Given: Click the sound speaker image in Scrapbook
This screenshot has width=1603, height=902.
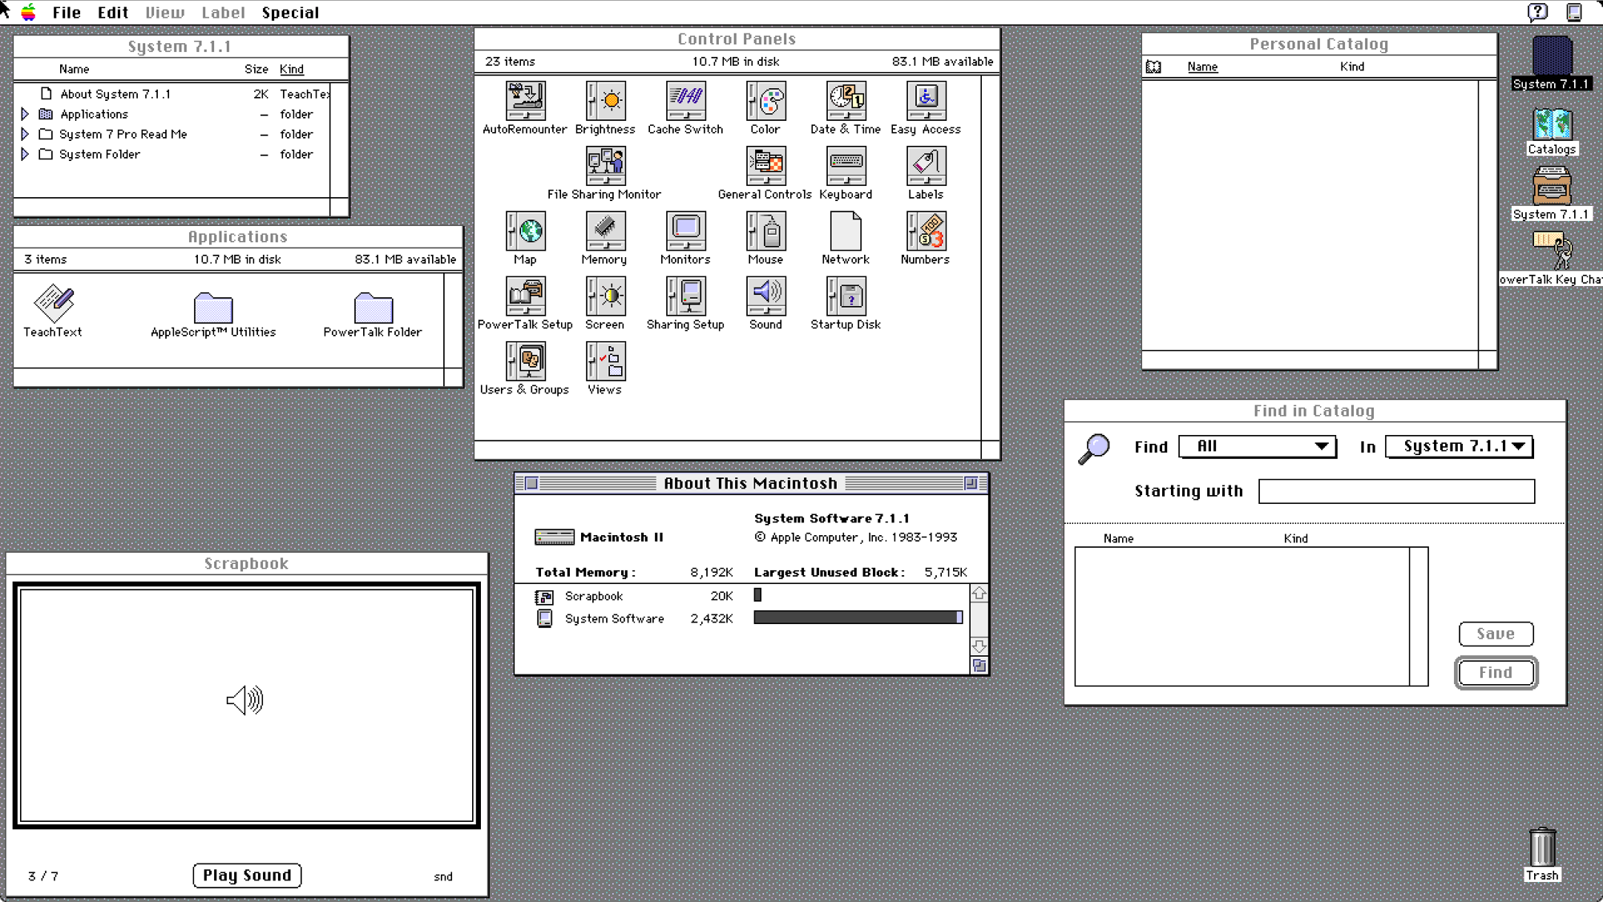Looking at the screenshot, I should (x=245, y=700).
